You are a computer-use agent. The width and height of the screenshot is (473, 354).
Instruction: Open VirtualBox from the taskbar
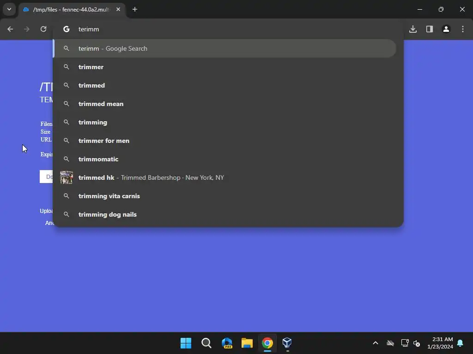(x=287, y=343)
